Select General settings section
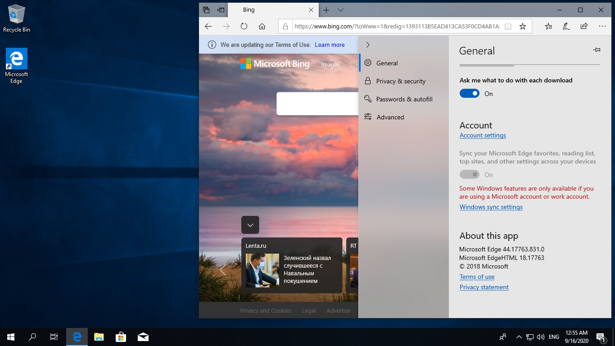 (404, 63)
